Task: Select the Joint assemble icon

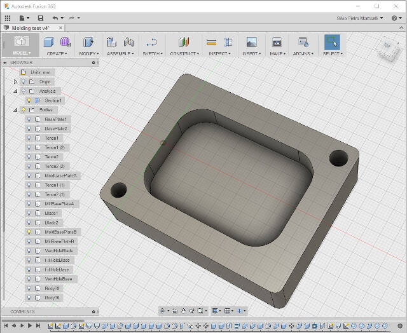Action: click(128, 42)
